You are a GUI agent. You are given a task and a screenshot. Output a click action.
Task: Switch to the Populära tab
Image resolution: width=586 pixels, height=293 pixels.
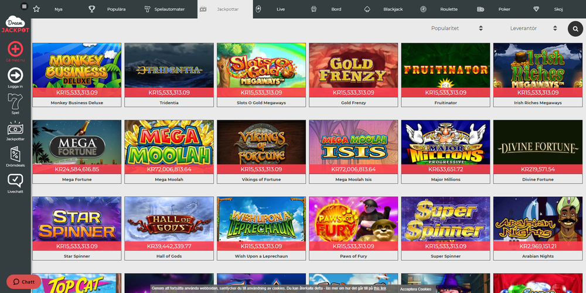point(116,9)
